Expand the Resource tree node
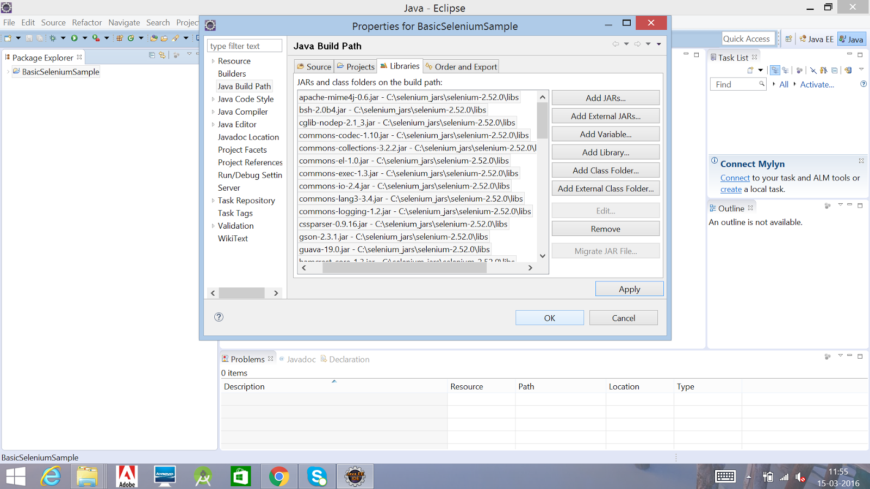870x489 pixels. (213, 61)
